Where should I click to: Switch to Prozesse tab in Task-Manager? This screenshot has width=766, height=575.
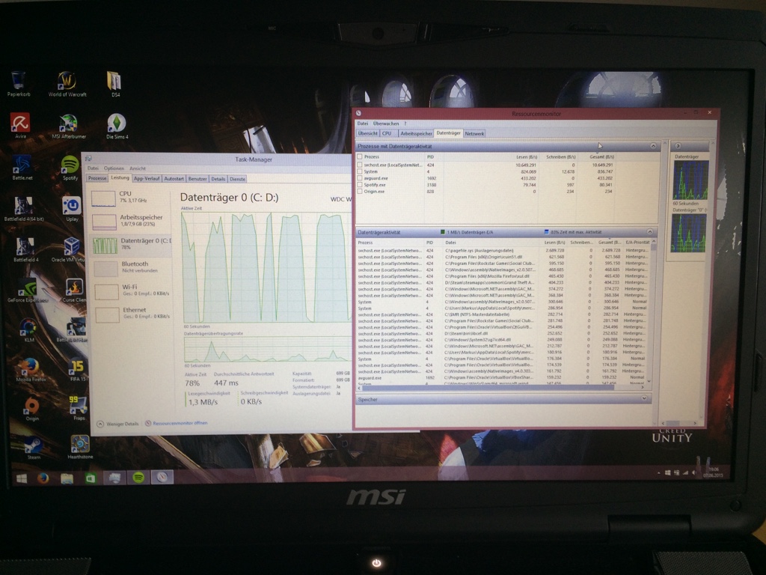pos(97,178)
